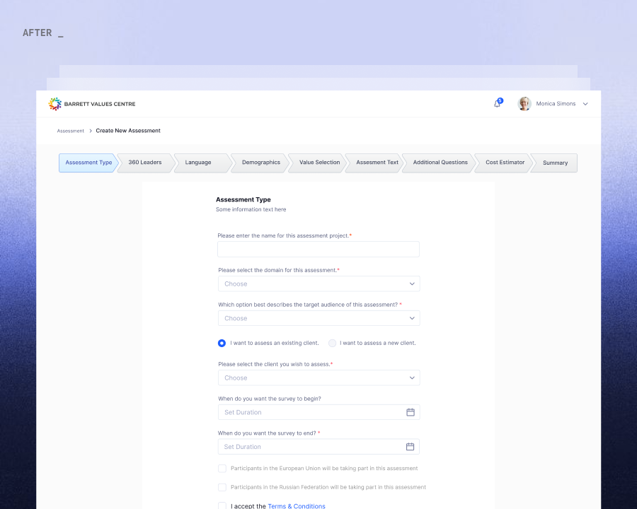Expand the Monica Simons account menu chevron
The width and height of the screenshot is (637, 509).
(x=585, y=104)
